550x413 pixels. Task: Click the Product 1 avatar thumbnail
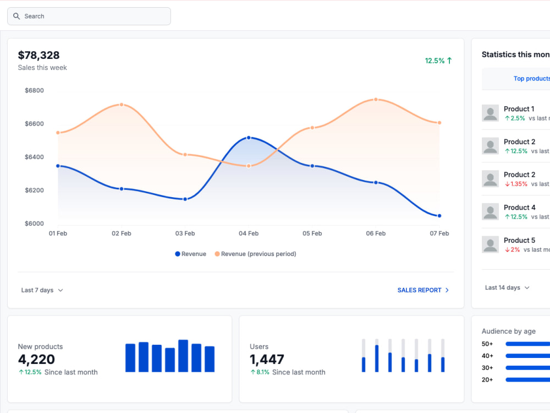pos(491,113)
